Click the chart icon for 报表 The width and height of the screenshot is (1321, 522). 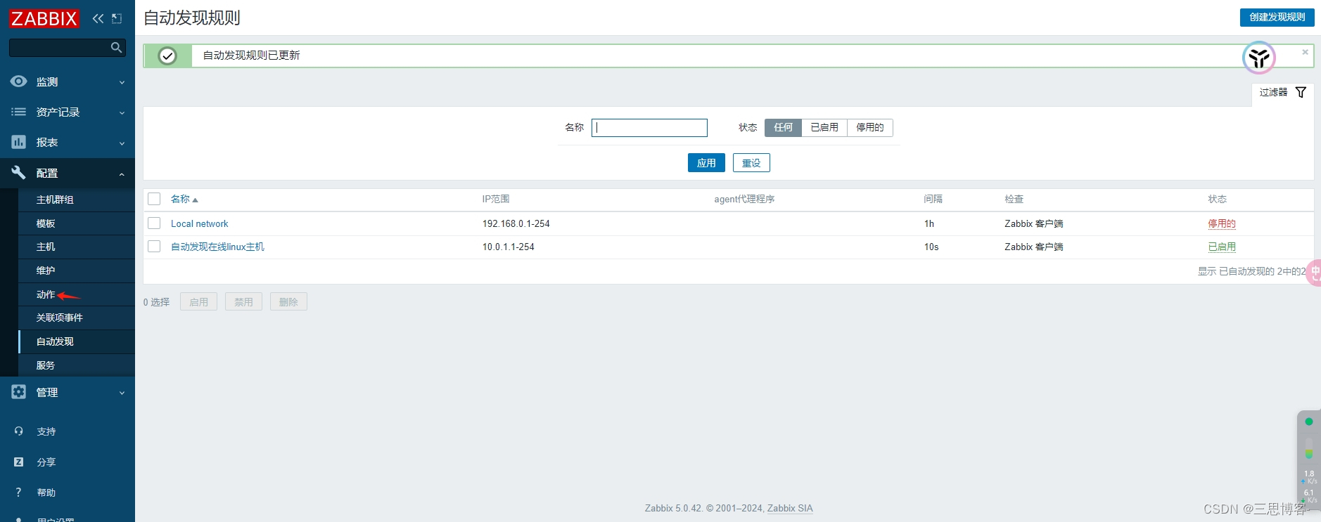[19, 142]
